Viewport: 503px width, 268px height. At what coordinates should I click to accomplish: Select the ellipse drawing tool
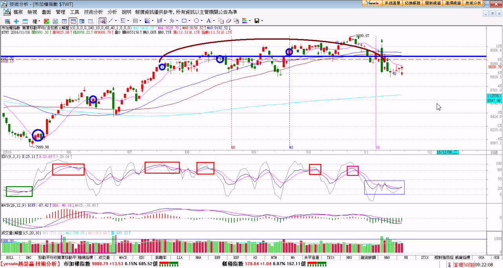click(x=196, y=21)
